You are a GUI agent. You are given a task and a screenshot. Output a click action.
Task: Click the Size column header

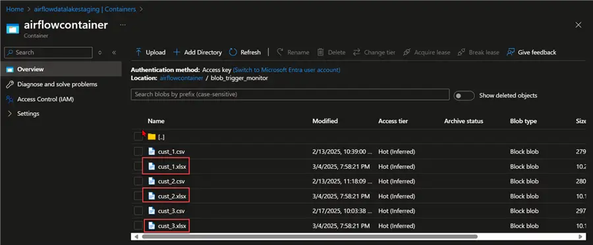click(581, 121)
